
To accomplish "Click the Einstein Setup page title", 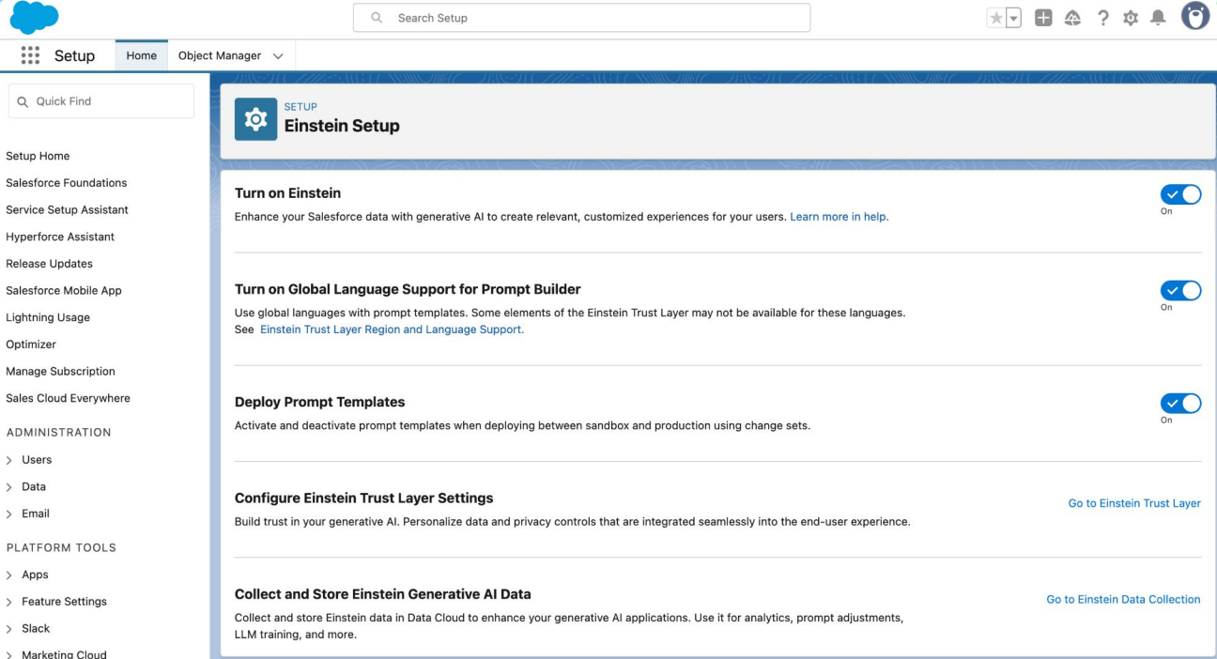I will (342, 126).
